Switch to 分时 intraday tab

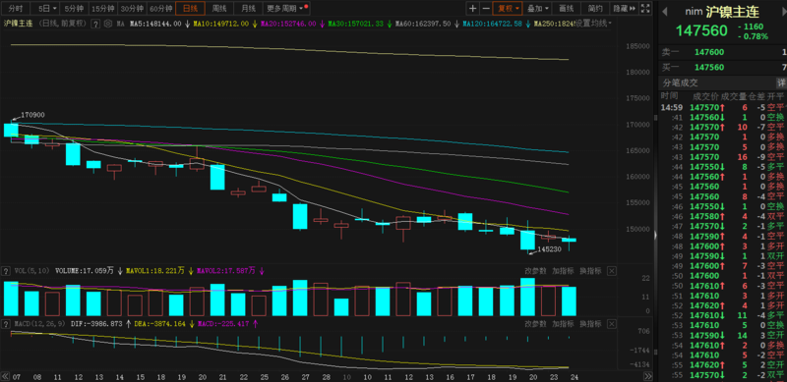(x=16, y=9)
